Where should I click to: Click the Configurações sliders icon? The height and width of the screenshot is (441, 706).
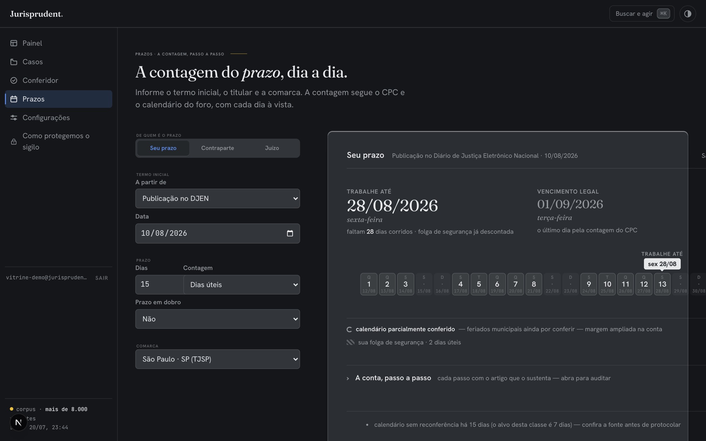click(x=14, y=117)
